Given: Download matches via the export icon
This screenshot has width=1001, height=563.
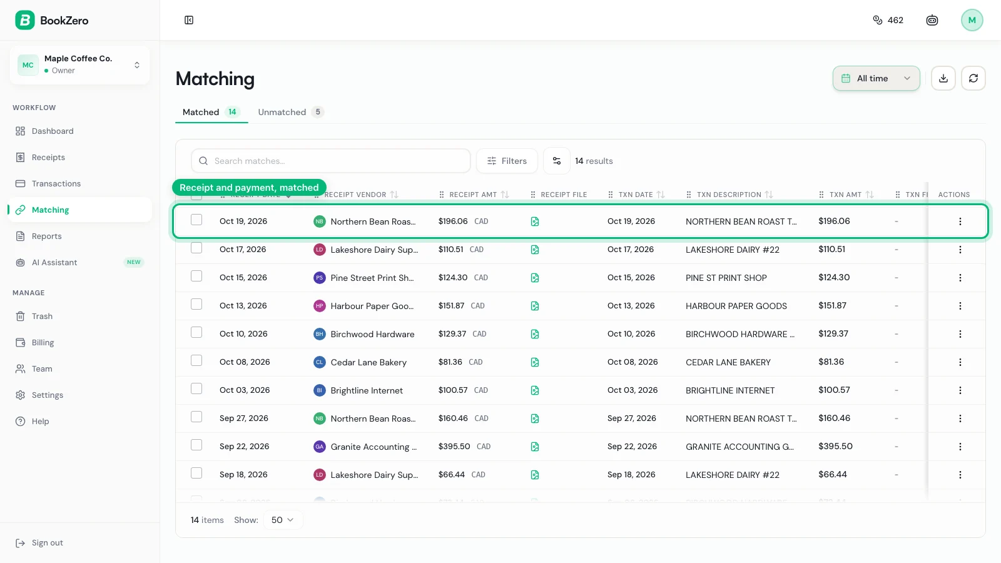Looking at the screenshot, I should pos(943,78).
